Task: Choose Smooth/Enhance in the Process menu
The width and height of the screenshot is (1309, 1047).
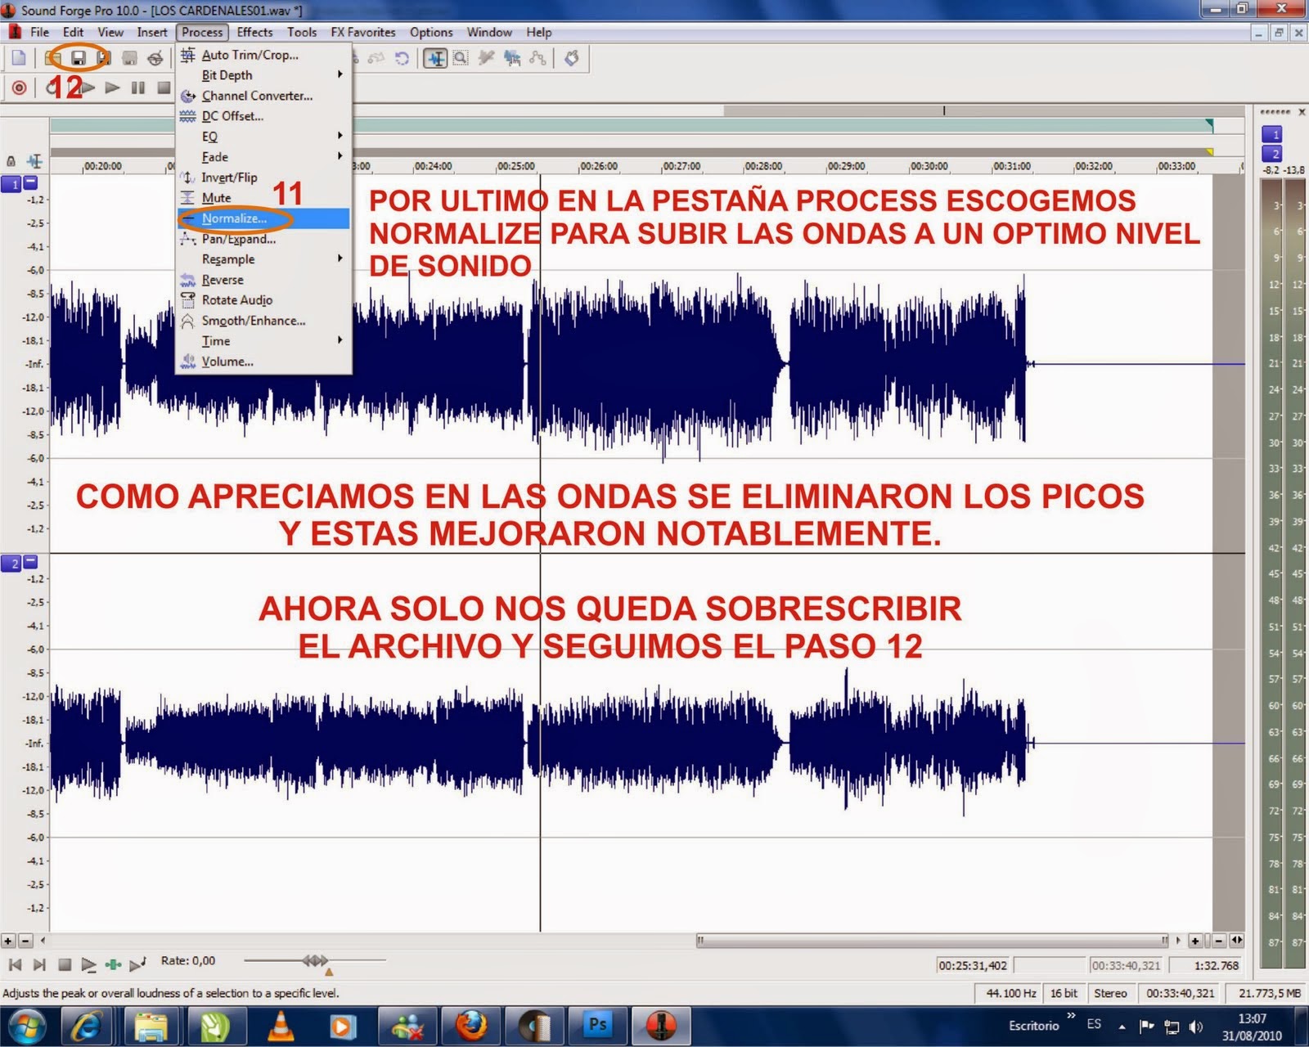Action: point(263,321)
